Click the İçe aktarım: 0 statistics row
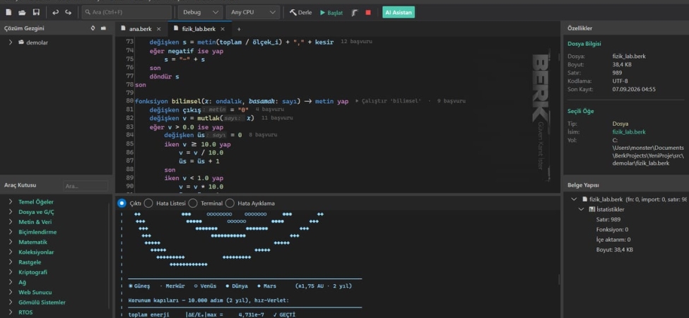689x318 pixels. coord(613,240)
